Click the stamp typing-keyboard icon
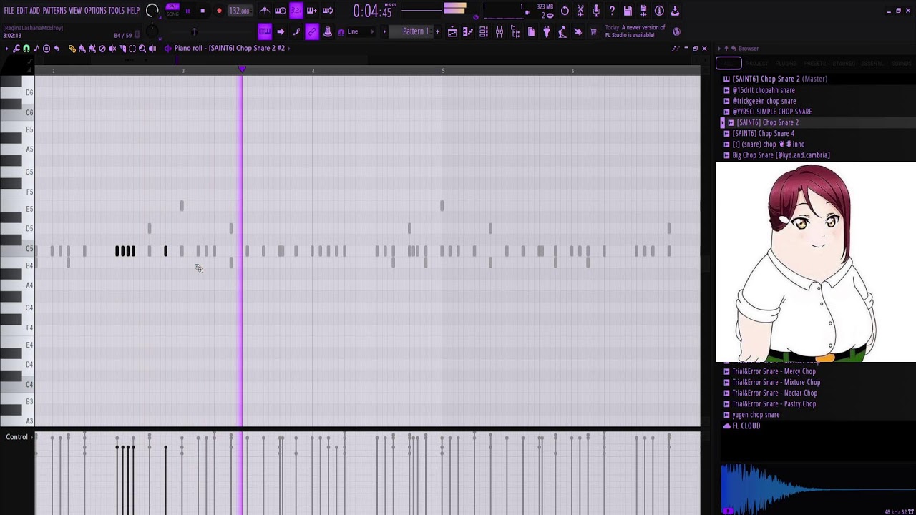The width and height of the screenshot is (916, 515). (328, 31)
